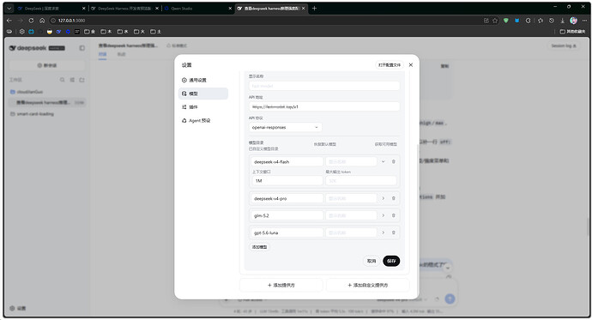Screen dimensions: 592x320
Task: Open a new browser tab
Action: tap(314, 9)
